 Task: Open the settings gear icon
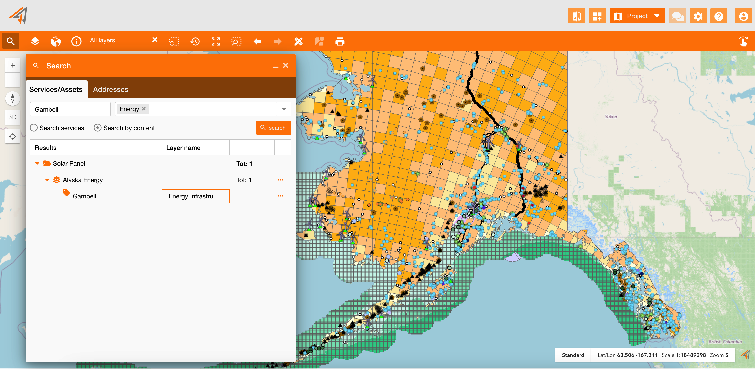pyautogui.click(x=698, y=16)
